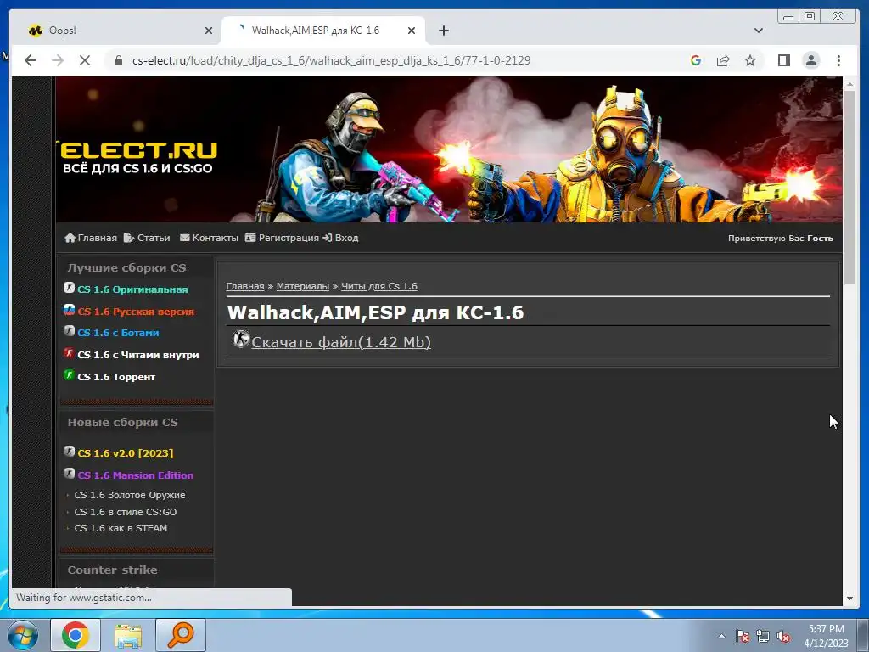
Task: Open Статьи in the site menu
Action: (x=154, y=238)
